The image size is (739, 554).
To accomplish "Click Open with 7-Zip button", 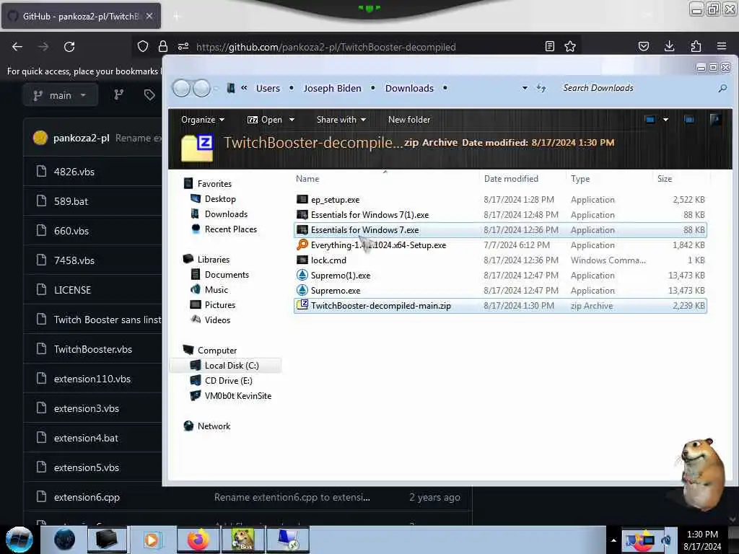I will pyautogui.click(x=265, y=120).
